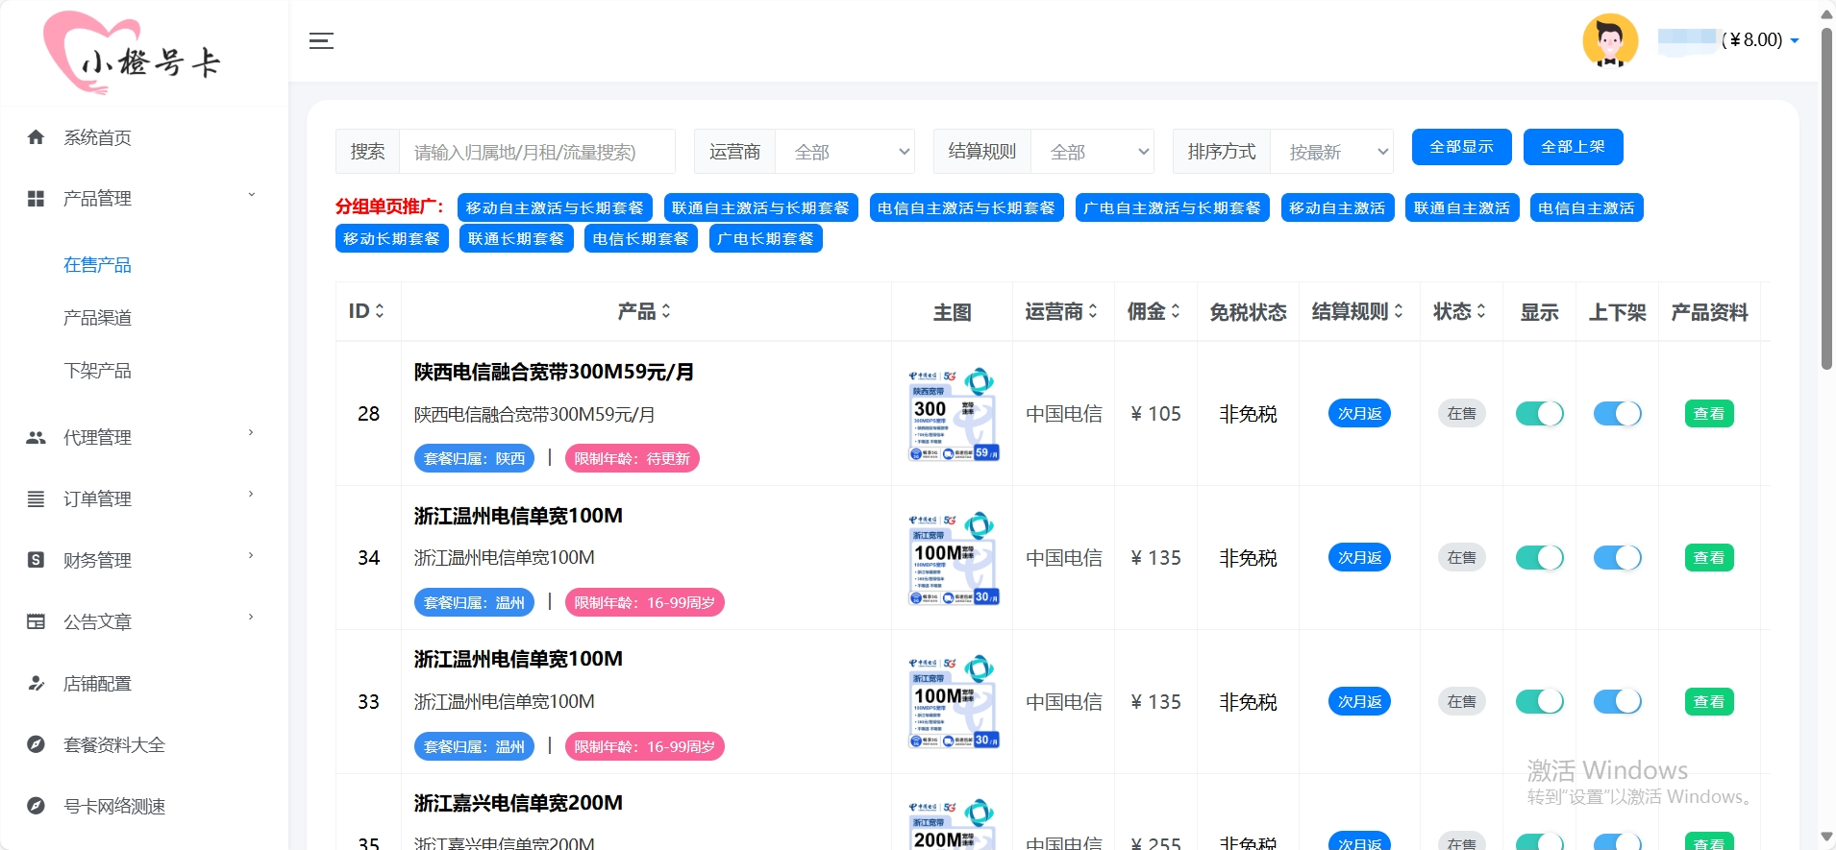The image size is (1836, 850).
Task: Toggle 显示 switch for product 34
Action: pyautogui.click(x=1540, y=558)
